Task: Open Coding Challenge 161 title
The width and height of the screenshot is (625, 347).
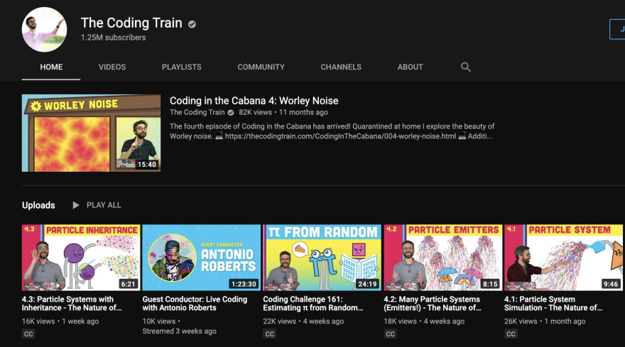Action: pyautogui.click(x=313, y=304)
